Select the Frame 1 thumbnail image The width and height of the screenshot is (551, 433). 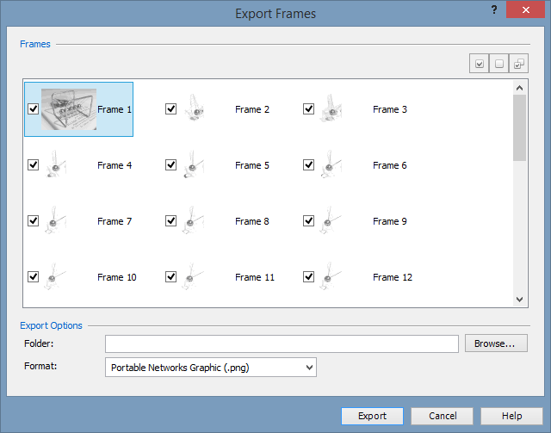pyautogui.click(x=69, y=109)
